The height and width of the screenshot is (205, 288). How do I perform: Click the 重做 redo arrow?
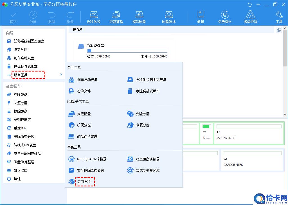coord(70,18)
